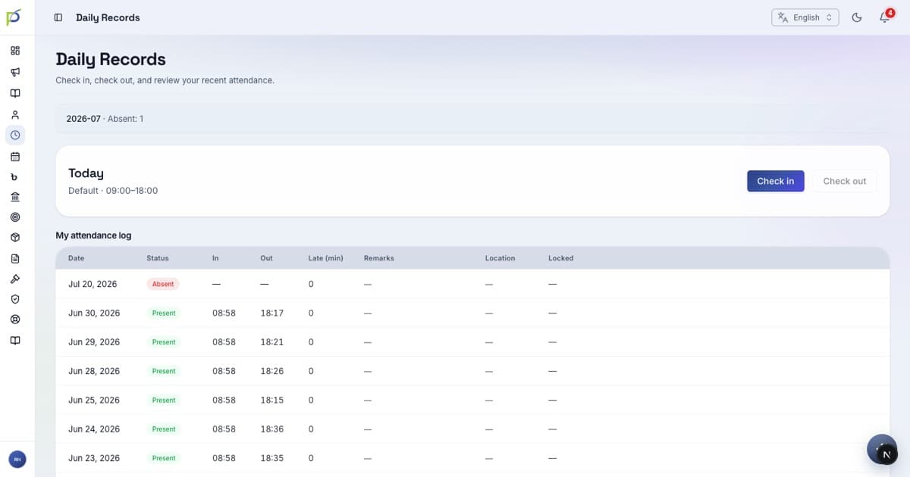Click the RH user avatar
The width and height of the screenshot is (910, 477).
[x=17, y=459]
